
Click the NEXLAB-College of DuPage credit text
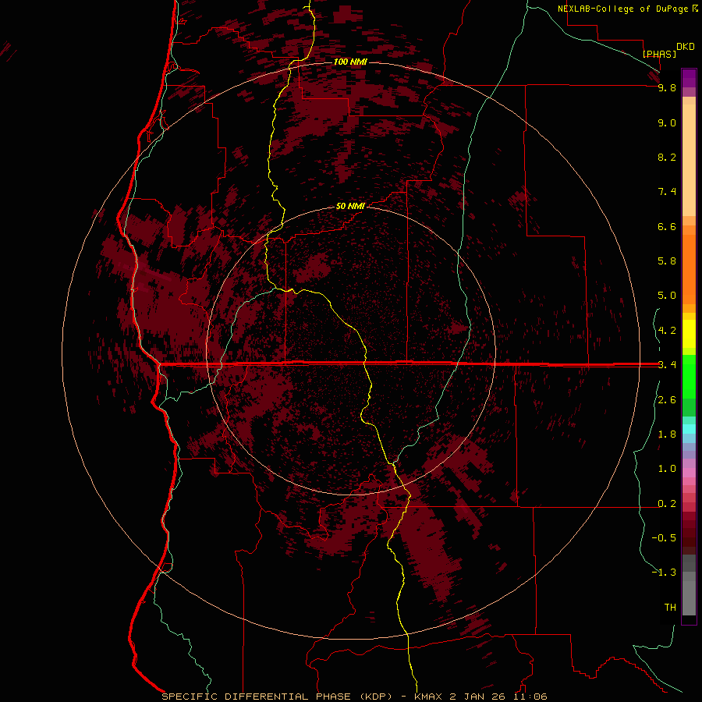coord(624,9)
